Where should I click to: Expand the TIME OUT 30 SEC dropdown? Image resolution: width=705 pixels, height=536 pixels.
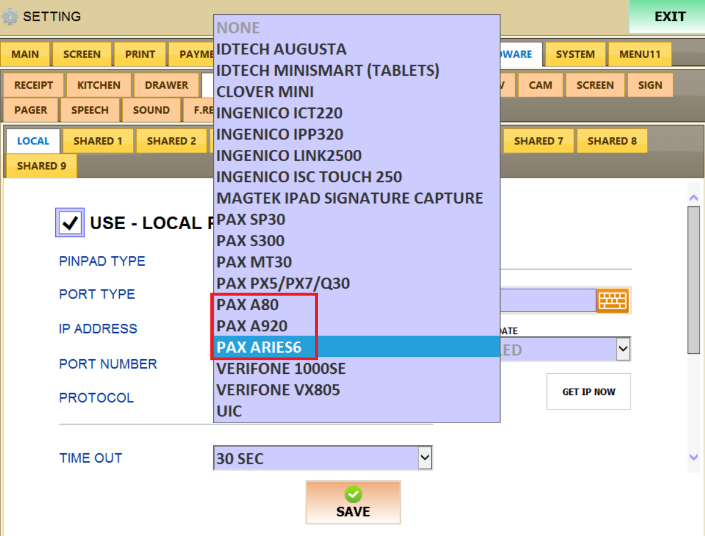pyautogui.click(x=425, y=458)
